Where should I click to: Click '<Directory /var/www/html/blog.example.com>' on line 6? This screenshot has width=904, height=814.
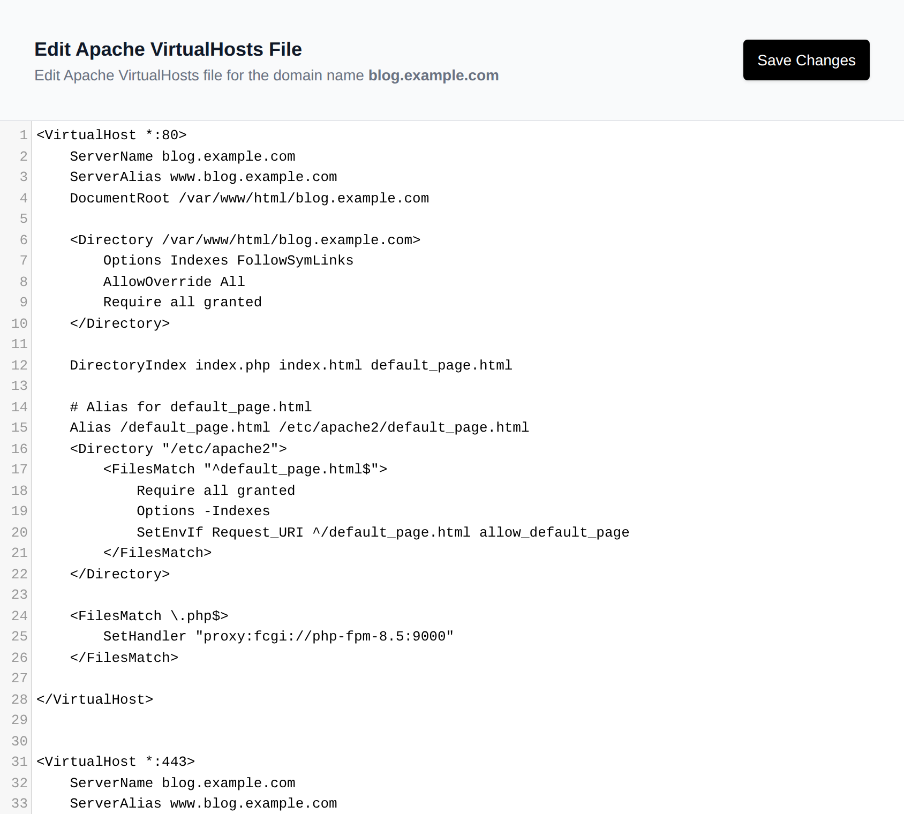(x=245, y=240)
